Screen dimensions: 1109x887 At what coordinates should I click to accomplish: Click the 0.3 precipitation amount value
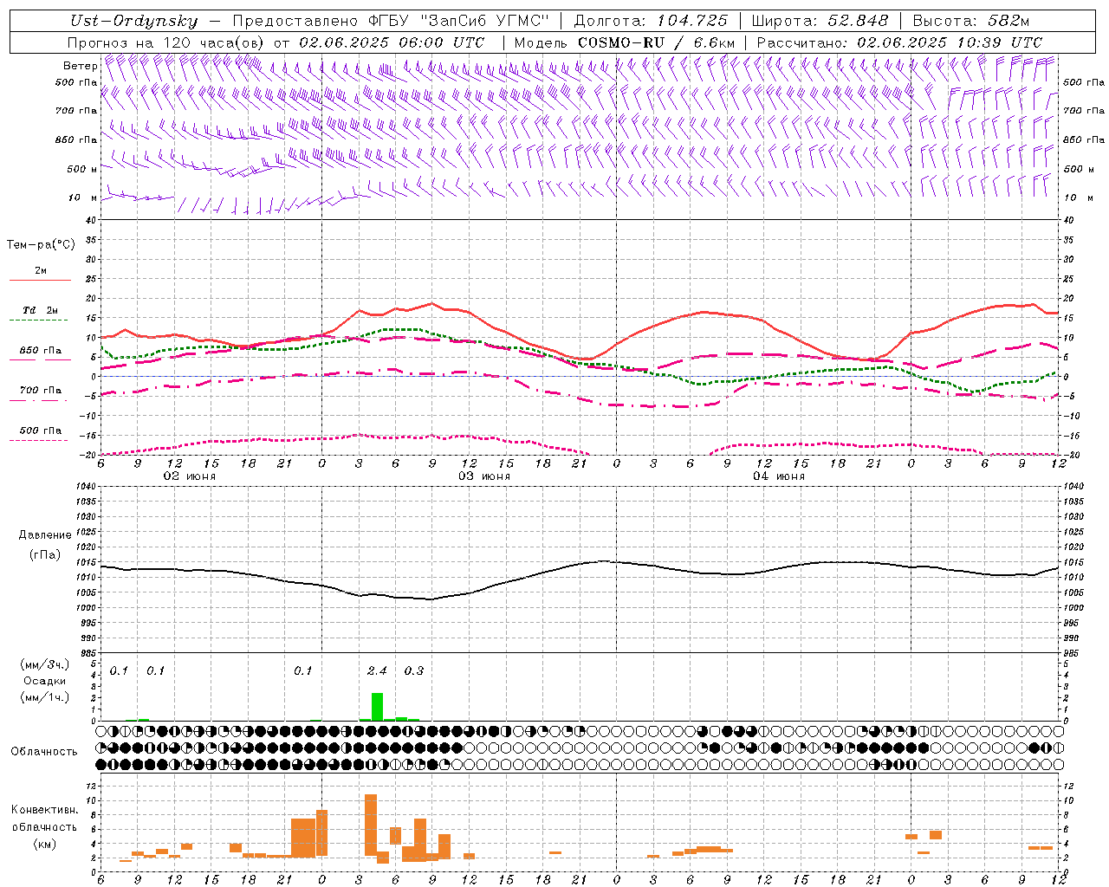(414, 670)
